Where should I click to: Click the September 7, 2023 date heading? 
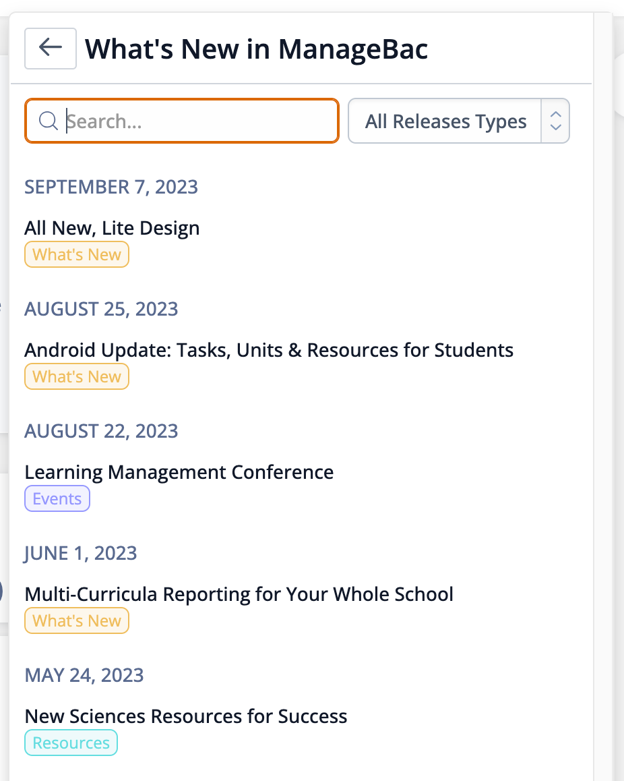(111, 187)
